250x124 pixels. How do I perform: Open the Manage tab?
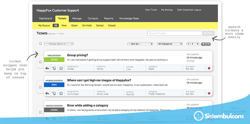click(77, 18)
